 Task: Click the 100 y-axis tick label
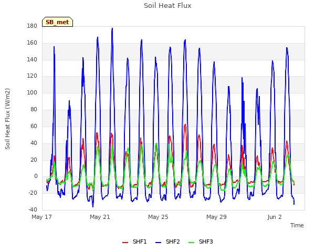pos(32,92)
